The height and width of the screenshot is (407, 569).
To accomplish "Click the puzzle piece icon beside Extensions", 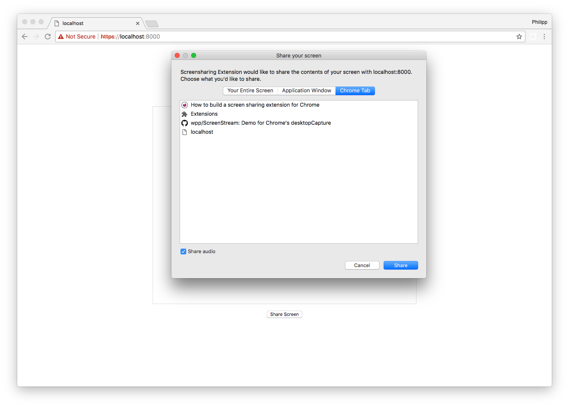I will 185,114.
